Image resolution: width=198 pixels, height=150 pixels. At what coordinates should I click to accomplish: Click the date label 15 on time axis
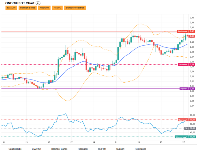[x=49, y=142]
